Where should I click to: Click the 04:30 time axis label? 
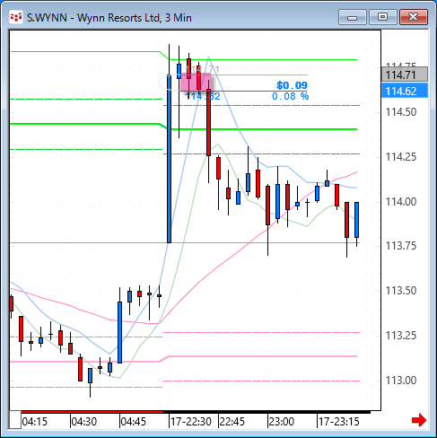(84, 422)
